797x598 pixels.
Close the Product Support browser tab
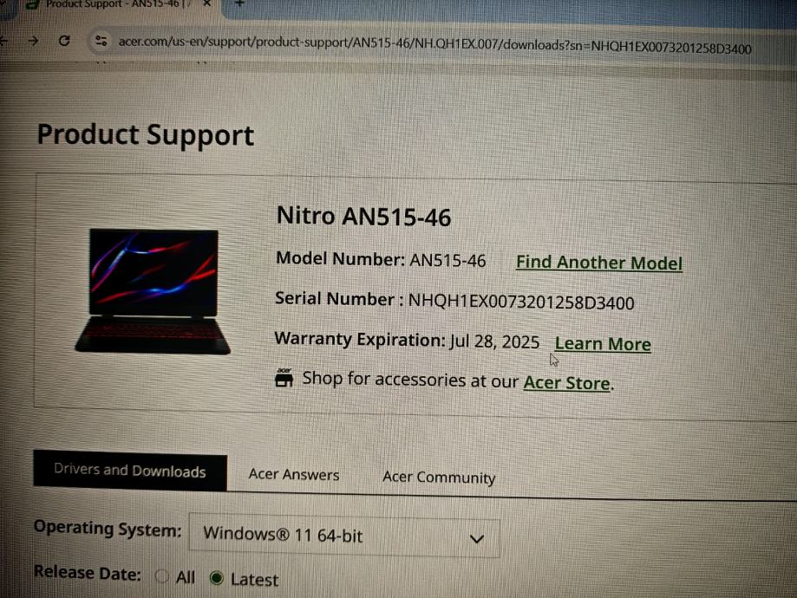pyautogui.click(x=207, y=3)
